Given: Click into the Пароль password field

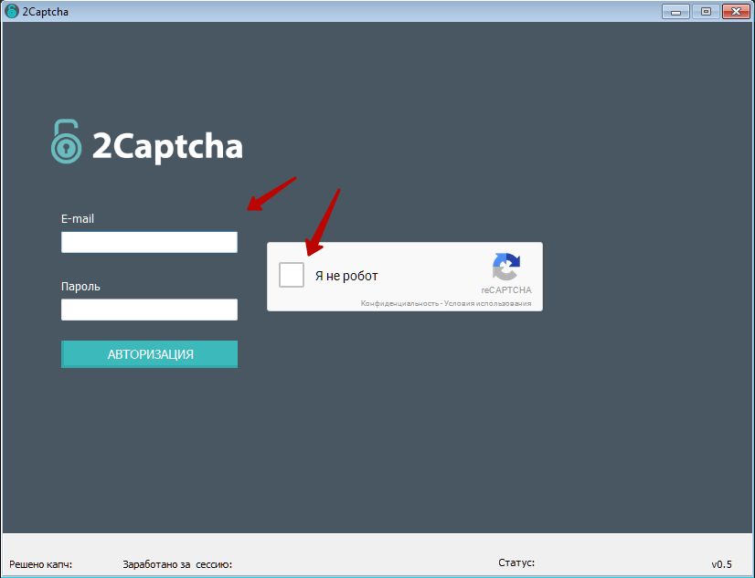Looking at the screenshot, I should coord(149,310).
